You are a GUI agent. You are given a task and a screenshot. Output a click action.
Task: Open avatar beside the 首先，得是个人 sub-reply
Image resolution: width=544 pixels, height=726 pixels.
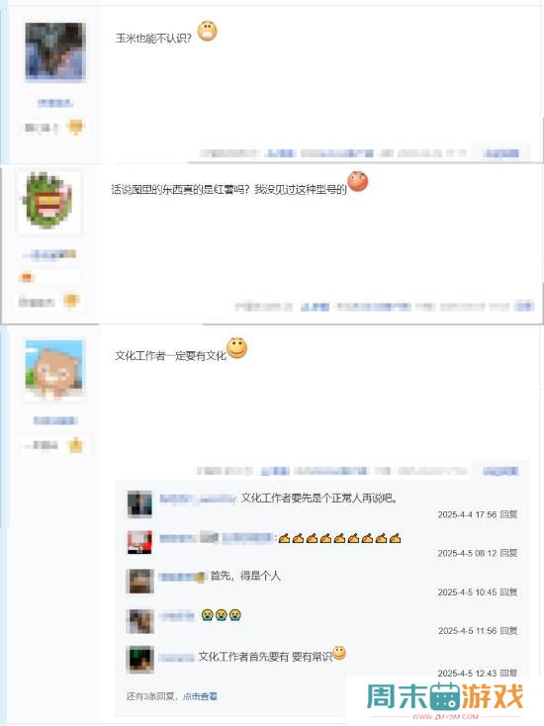[x=139, y=581]
